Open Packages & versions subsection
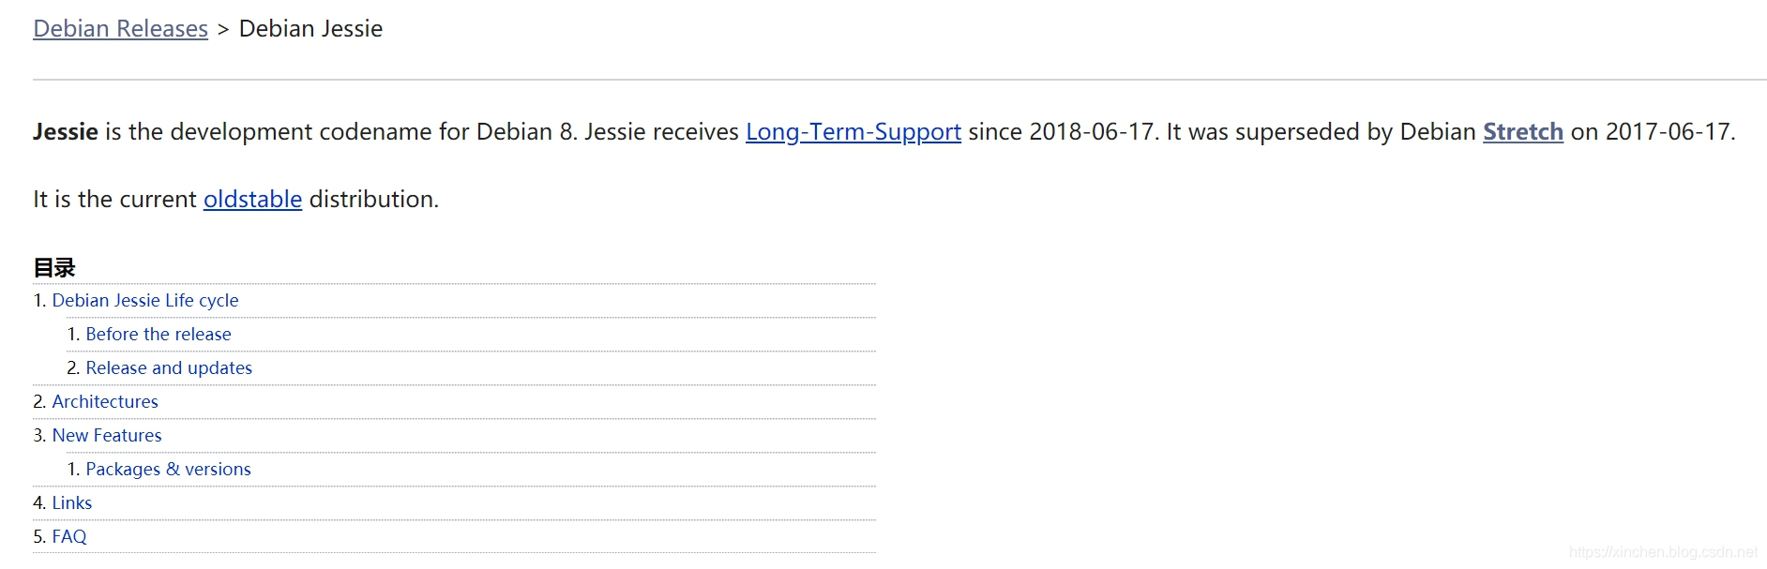Screen dimensions: 1767x569 coord(168,470)
